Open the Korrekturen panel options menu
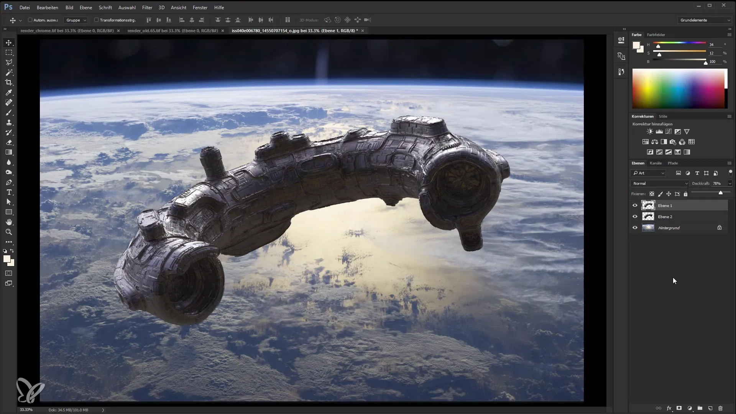Screen dimensions: 736x414 coord(729,117)
